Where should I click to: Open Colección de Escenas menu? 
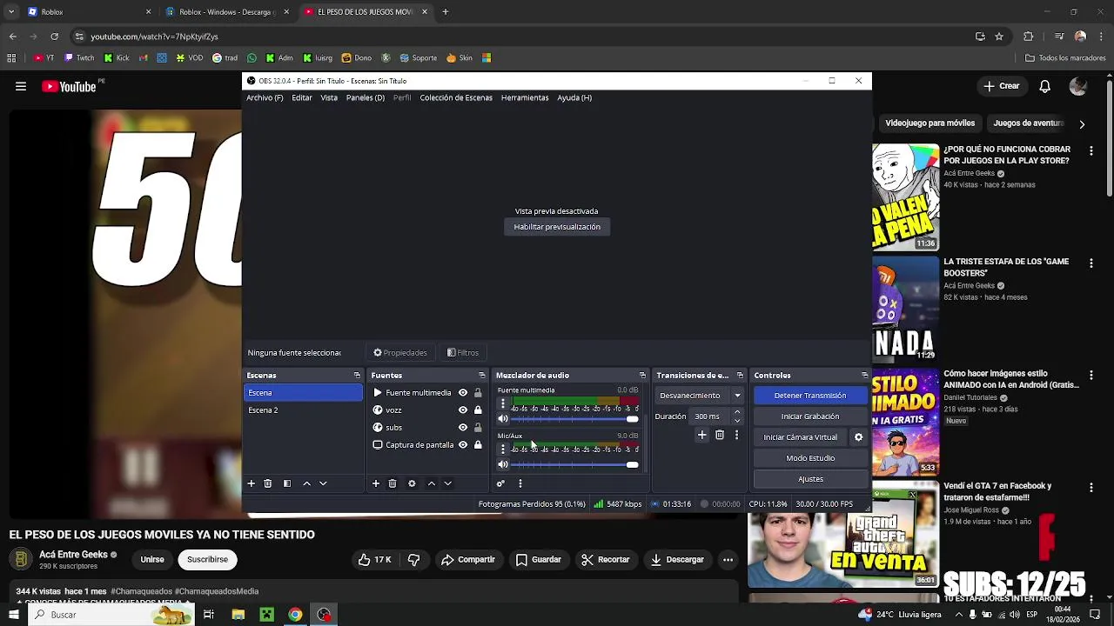click(x=456, y=98)
